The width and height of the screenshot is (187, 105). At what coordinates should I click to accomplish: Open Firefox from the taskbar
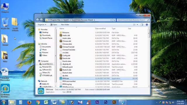point(29,102)
